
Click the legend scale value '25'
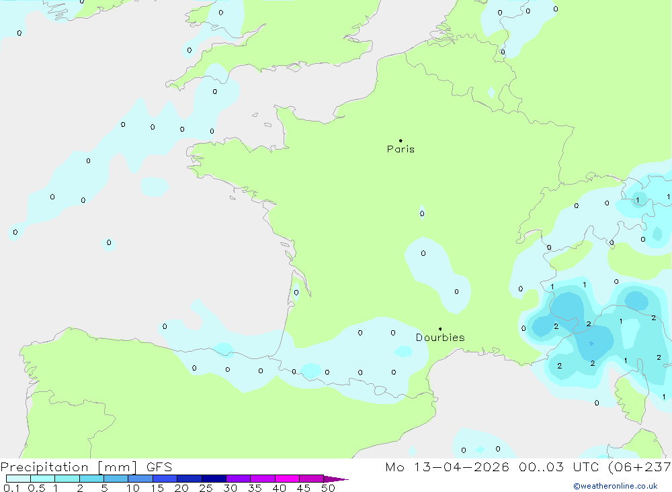click(x=206, y=488)
